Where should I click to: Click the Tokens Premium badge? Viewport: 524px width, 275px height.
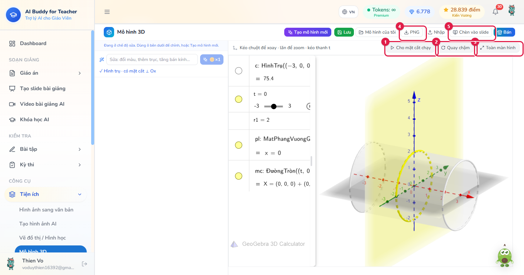(x=381, y=12)
